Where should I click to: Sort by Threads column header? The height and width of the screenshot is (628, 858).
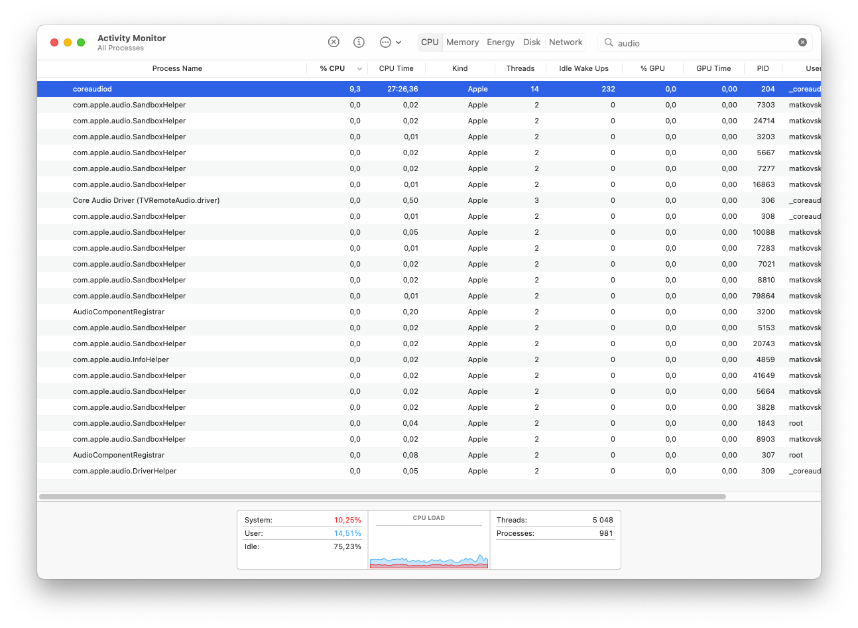[x=520, y=68]
